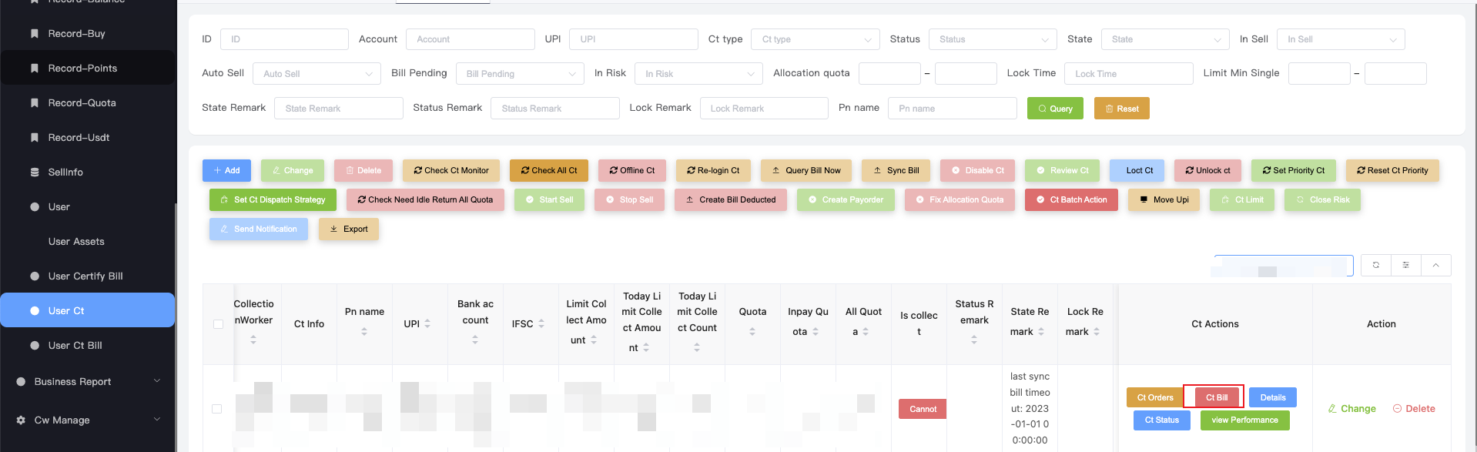Open the Ct type dropdown
This screenshot has width=1477, height=452.
point(816,39)
